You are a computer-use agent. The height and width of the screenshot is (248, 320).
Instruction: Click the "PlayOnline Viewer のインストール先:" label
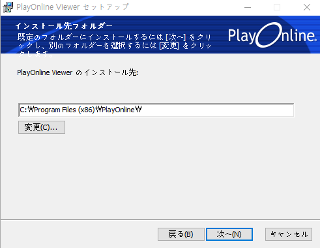[x=78, y=72]
